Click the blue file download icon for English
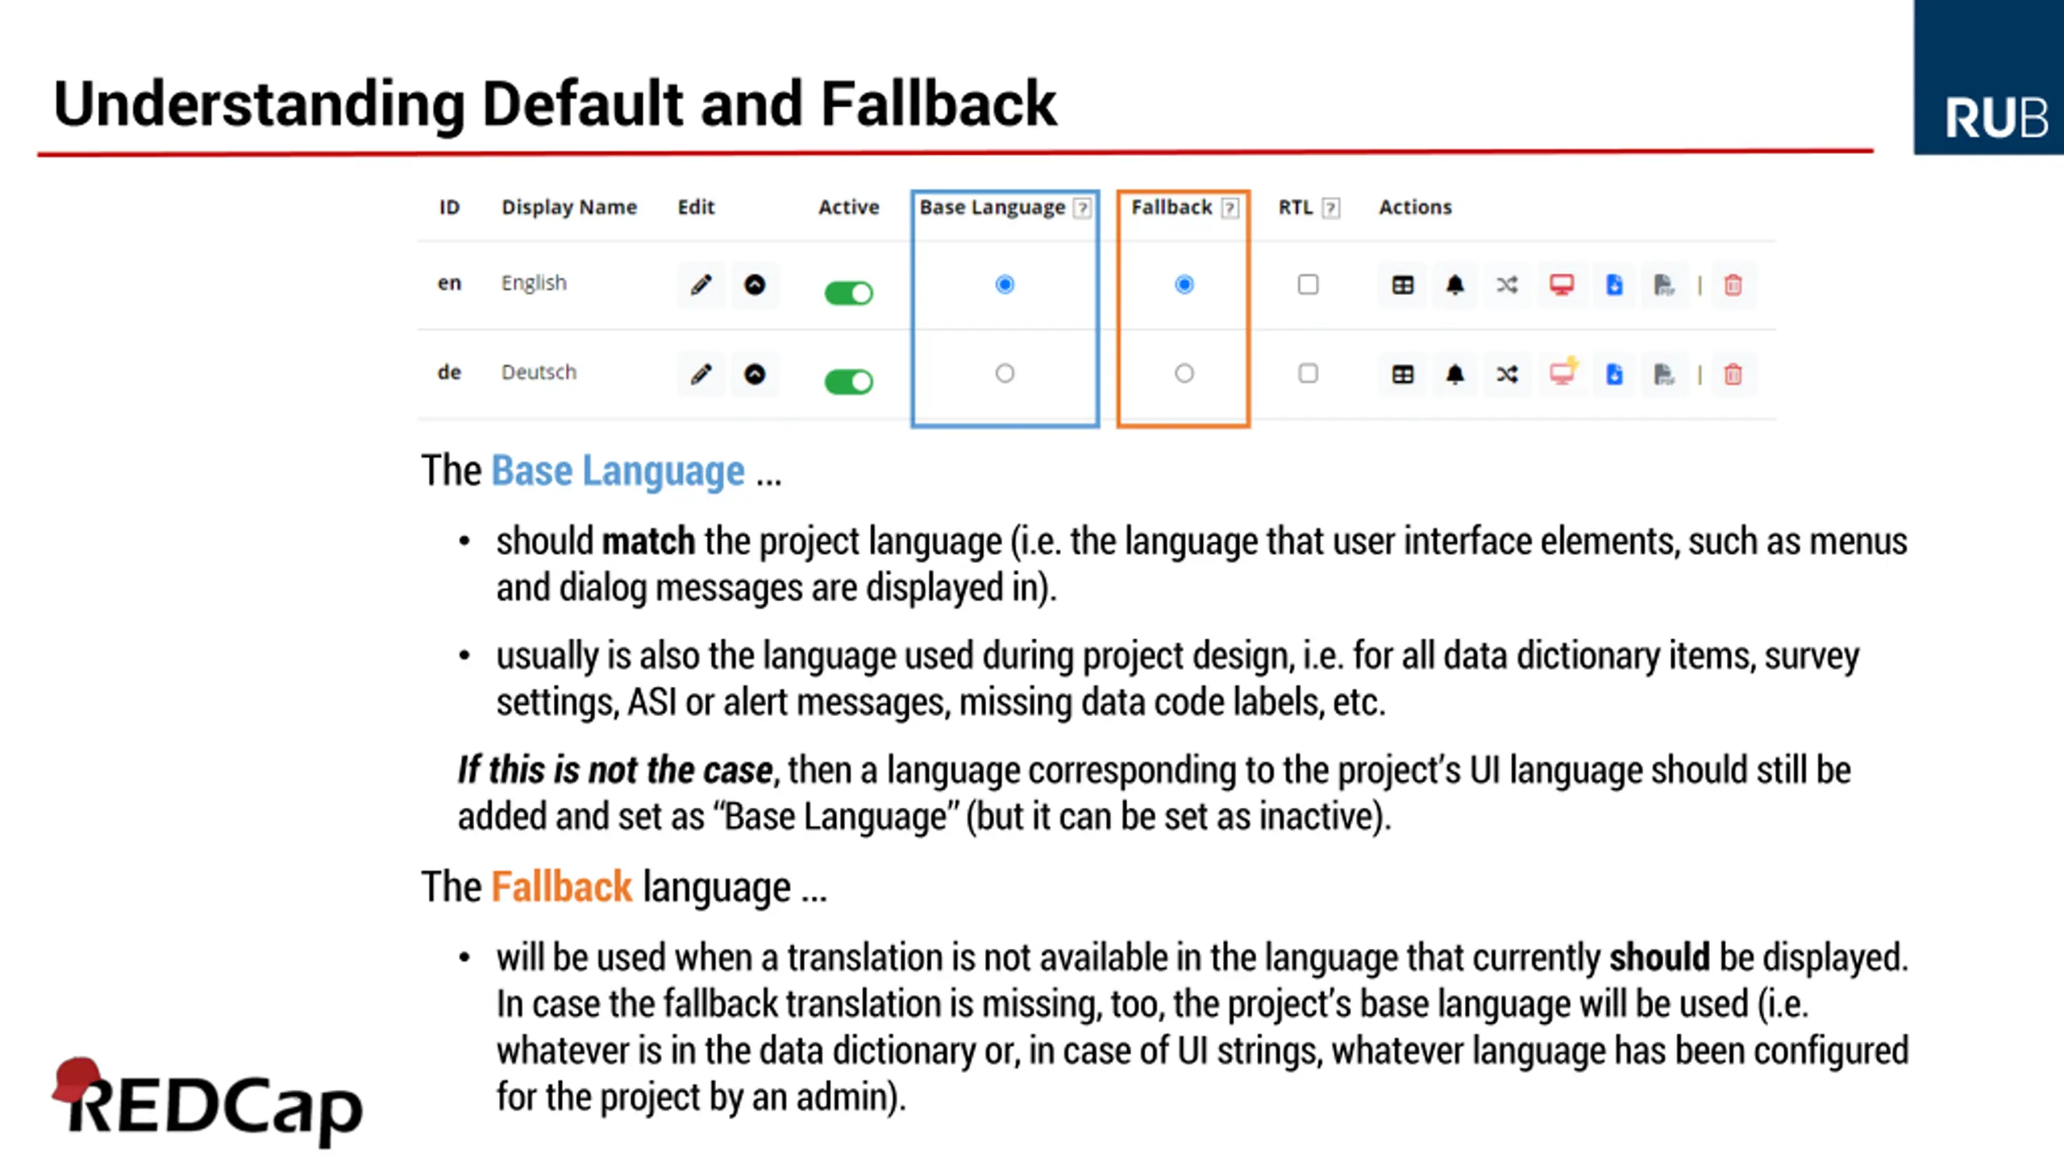Image resolution: width=2064 pixels, height=1161 pixels. (x=1613, y=285)
